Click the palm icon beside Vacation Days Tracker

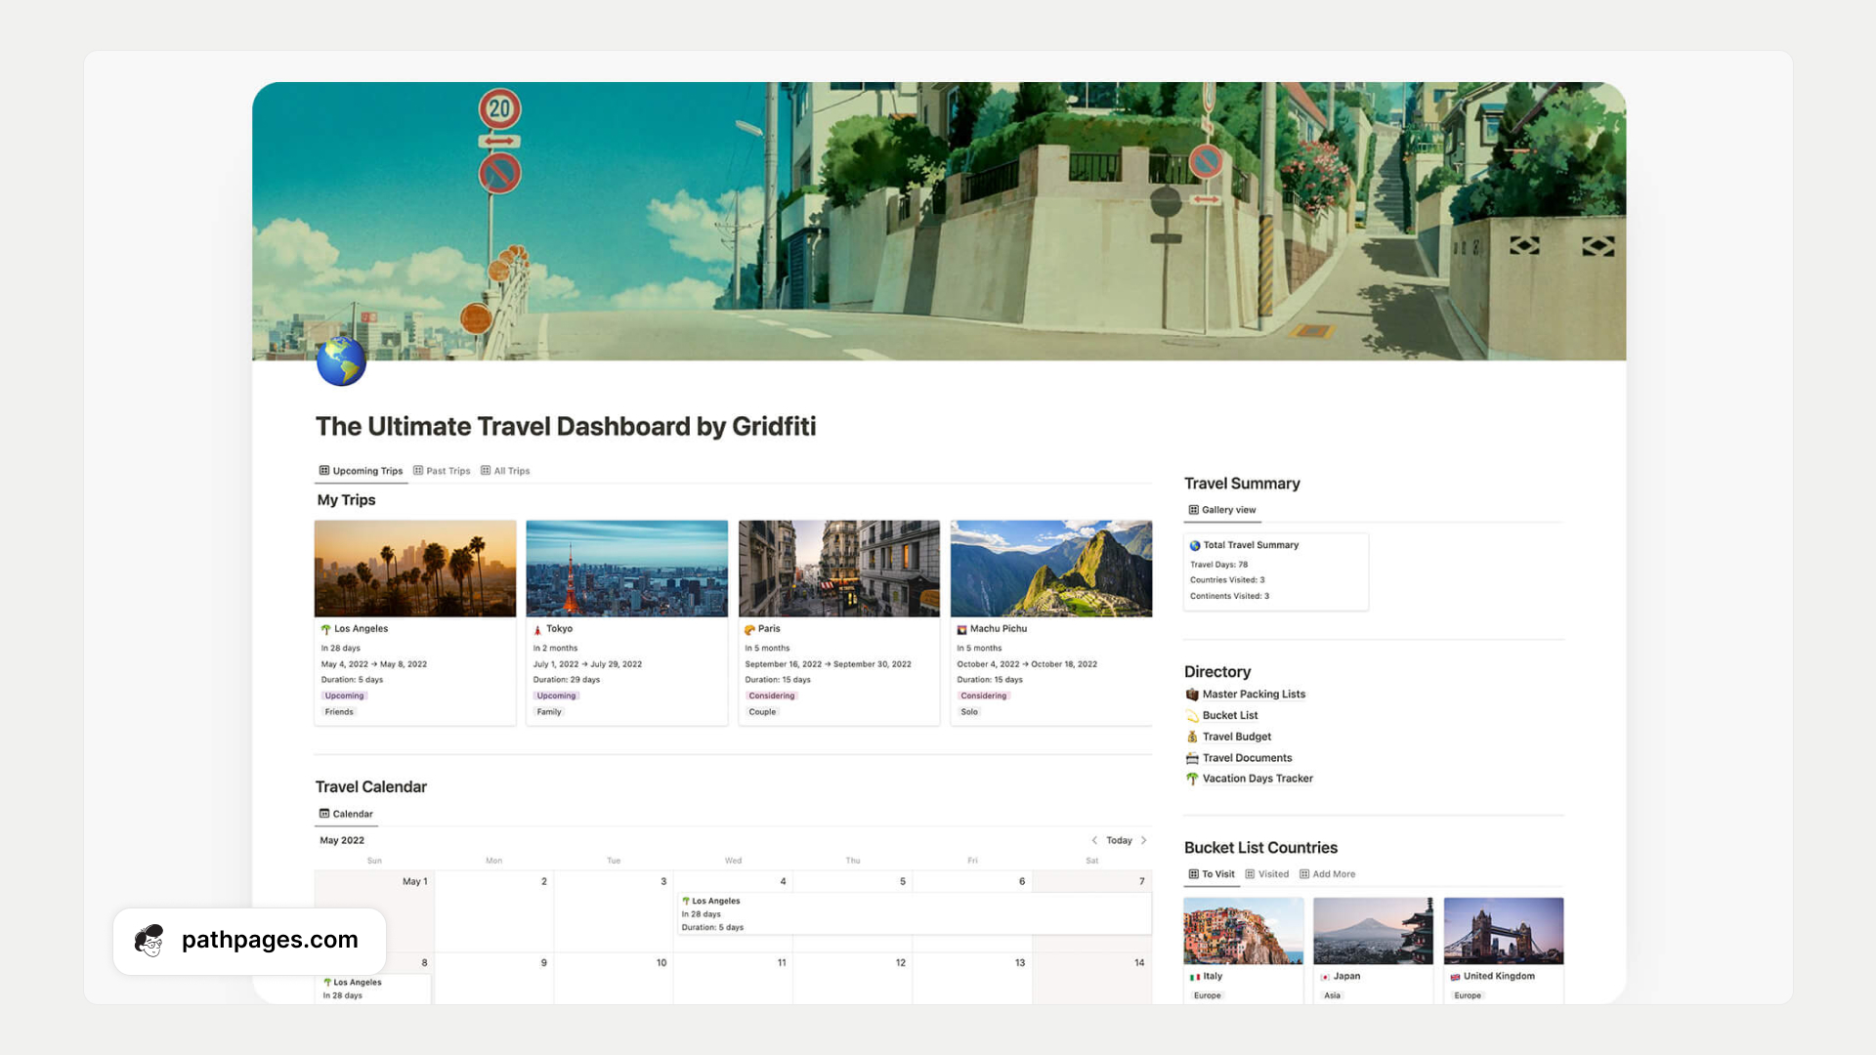click(1192, 779)
